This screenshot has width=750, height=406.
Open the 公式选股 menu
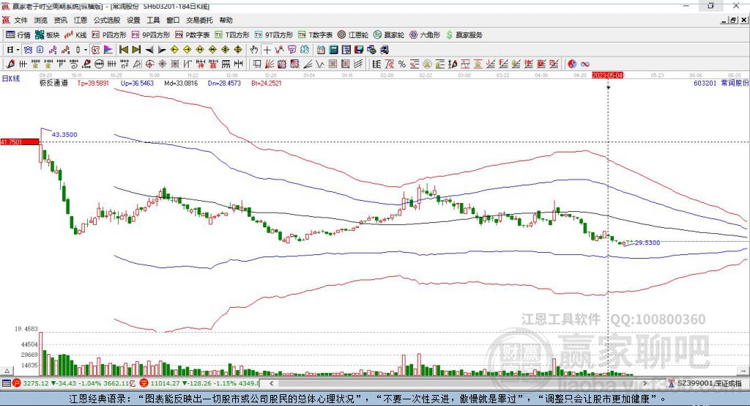pos(107,20)
